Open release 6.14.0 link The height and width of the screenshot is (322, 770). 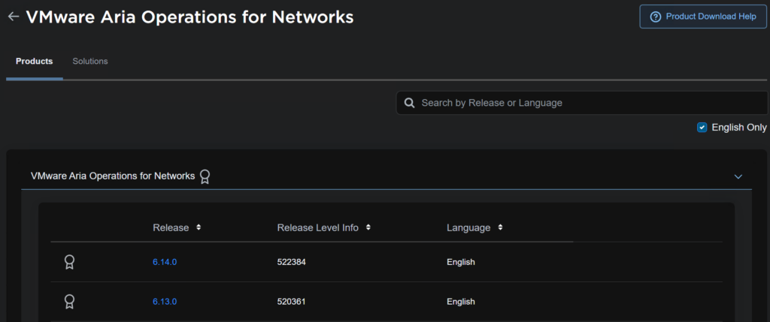click(165, 262)
